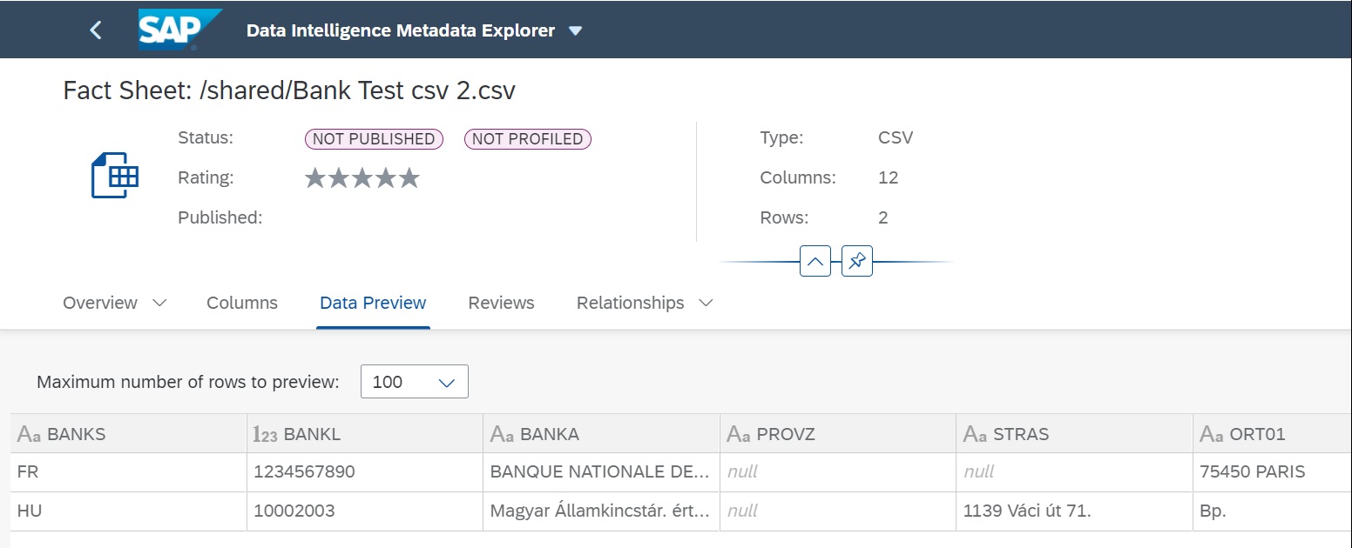
Task: Open the maximum rows to preview dropdown
Action: point(447,382)
